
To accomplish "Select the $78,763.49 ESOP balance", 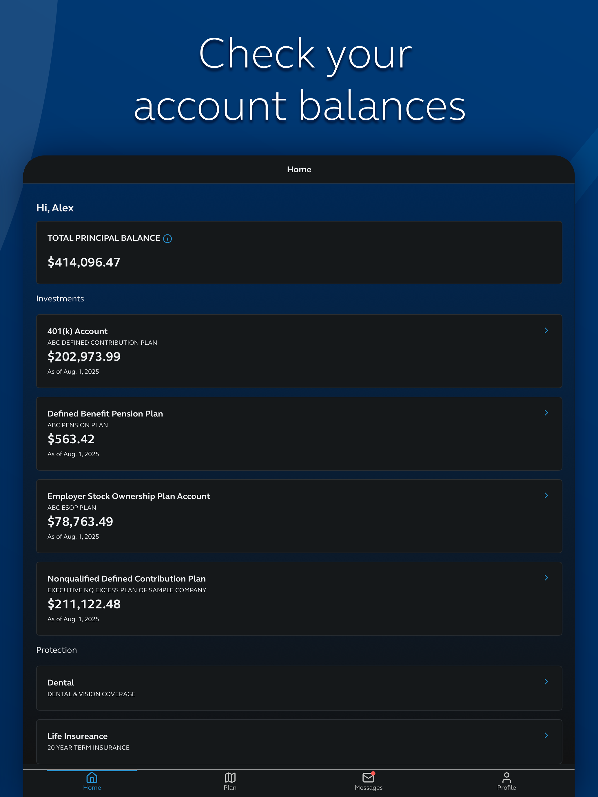I will pos(80,522).
